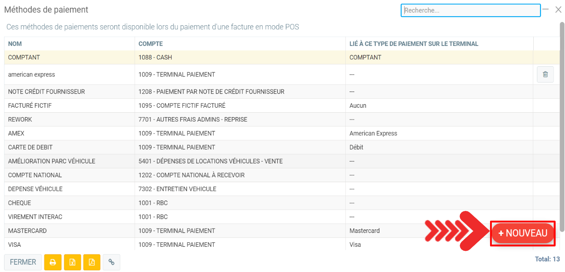Print the payment methods list

click(x=53, y=262)
